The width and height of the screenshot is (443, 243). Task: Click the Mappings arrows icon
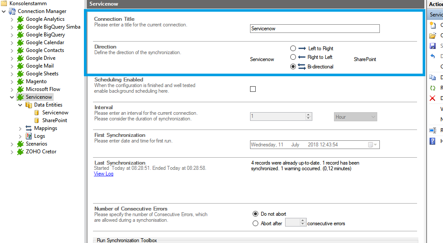pos(29,128)
